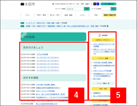
Task: Click the 予防接種 page title banner
Action: [x=53, y=37]
